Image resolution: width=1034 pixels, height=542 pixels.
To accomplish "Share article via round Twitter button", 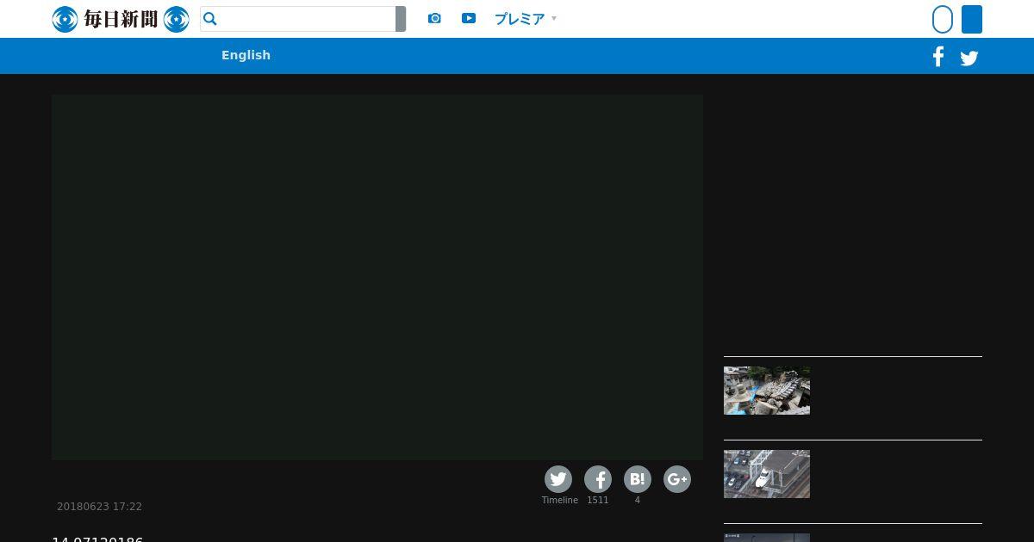I will coord(558,479).
